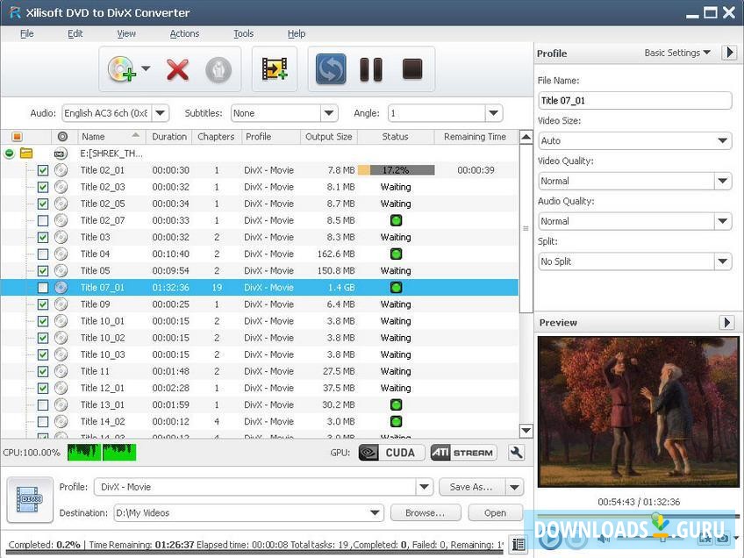
Task: Uncheck the Title 11 checkbox
Action: tap(43, 371)
